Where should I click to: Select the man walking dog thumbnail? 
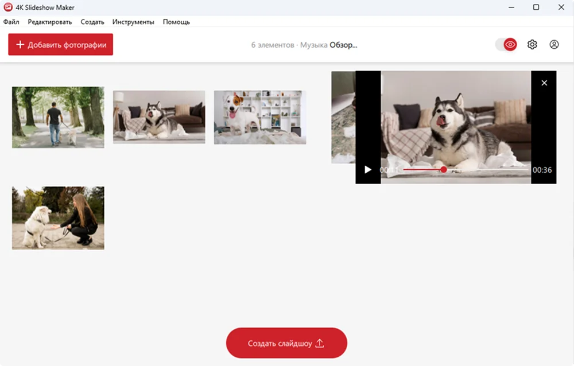click(57, 117)
